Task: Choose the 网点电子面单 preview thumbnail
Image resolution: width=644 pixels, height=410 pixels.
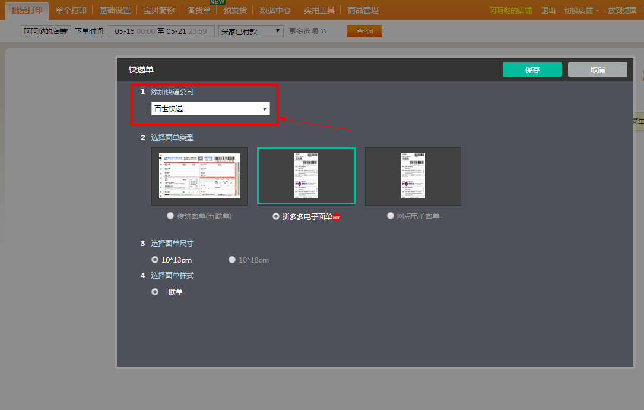Action: tap(413, 176)
